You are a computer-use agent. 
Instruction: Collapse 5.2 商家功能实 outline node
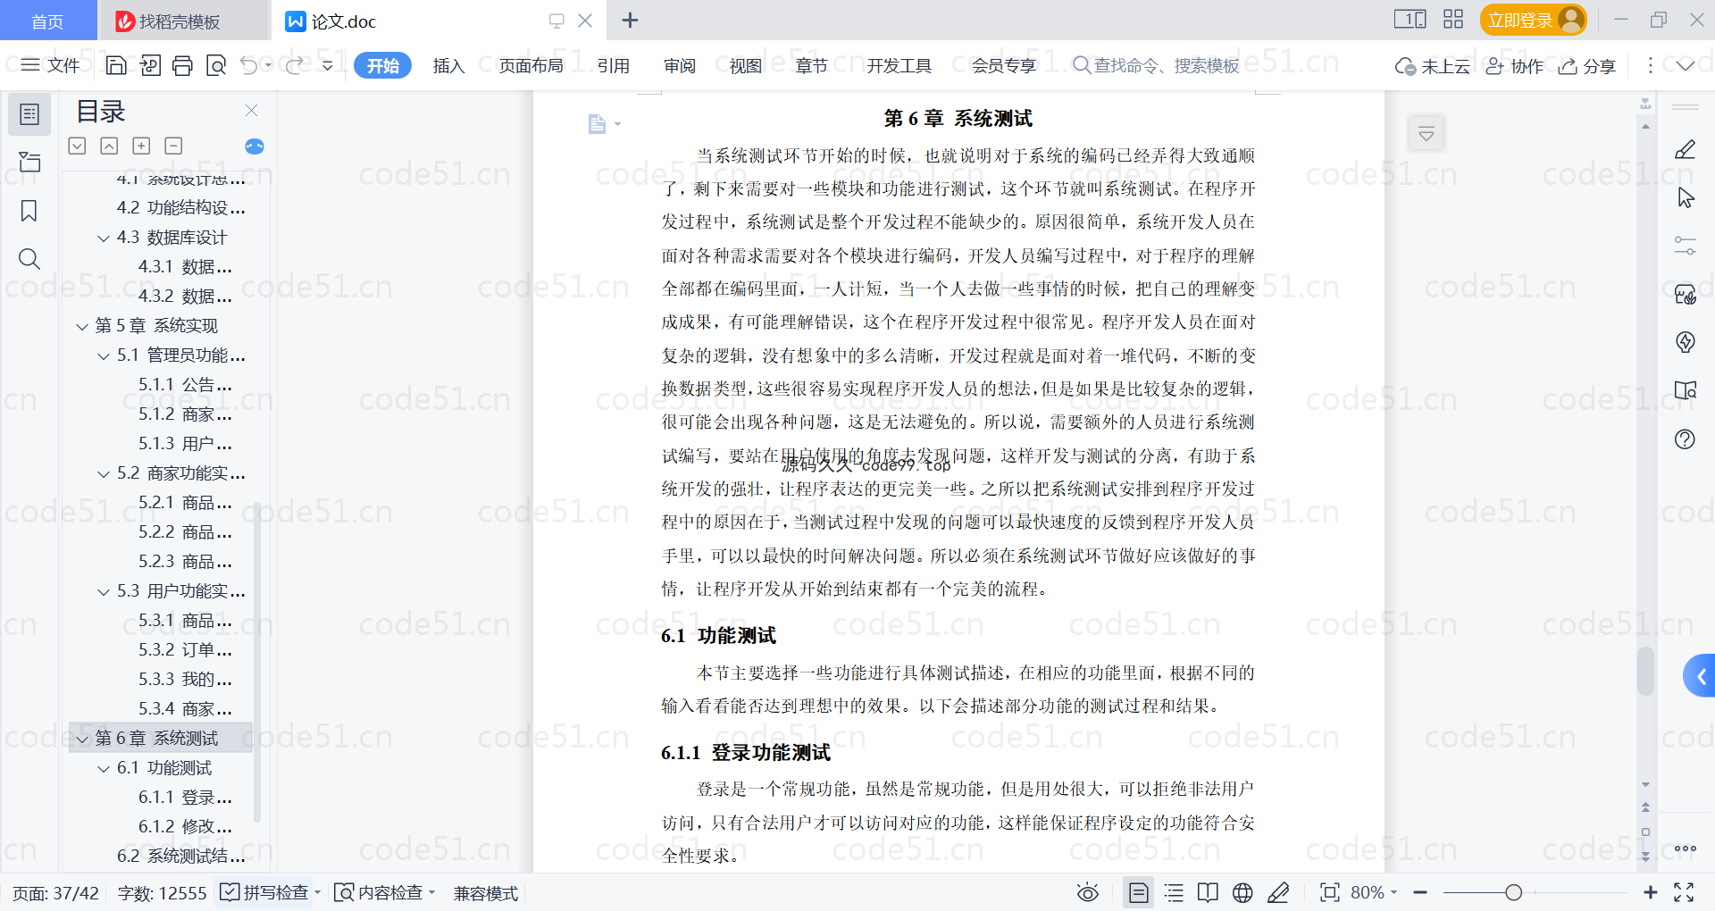(x=104, y=474)
